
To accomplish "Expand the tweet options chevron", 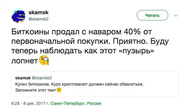I will (176, 16).
